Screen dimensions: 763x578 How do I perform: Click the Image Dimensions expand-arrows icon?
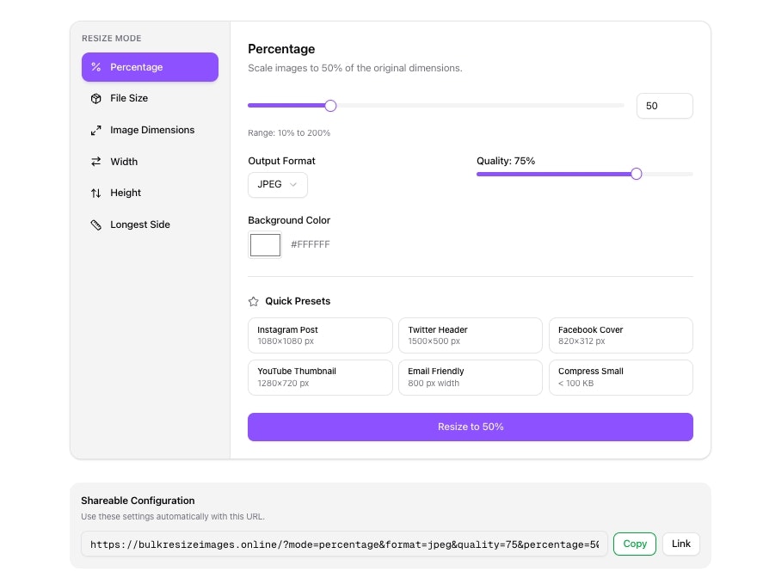[x=96, y=131]
